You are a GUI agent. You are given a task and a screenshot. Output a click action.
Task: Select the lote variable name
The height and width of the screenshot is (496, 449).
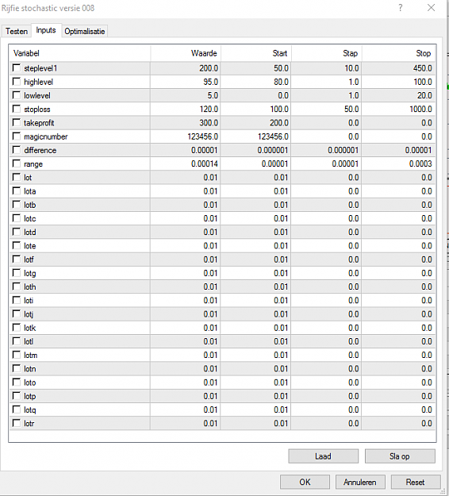click(x=29, y=246)
